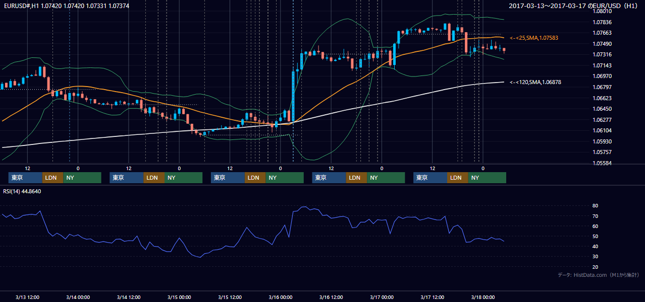Click RSI scale value 20
This screenshot has height=302, width=645.
point(596,267)
